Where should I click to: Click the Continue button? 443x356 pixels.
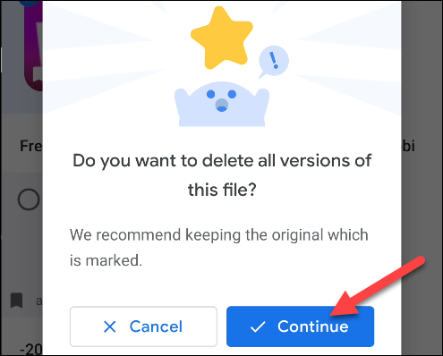tap(300, 326)
